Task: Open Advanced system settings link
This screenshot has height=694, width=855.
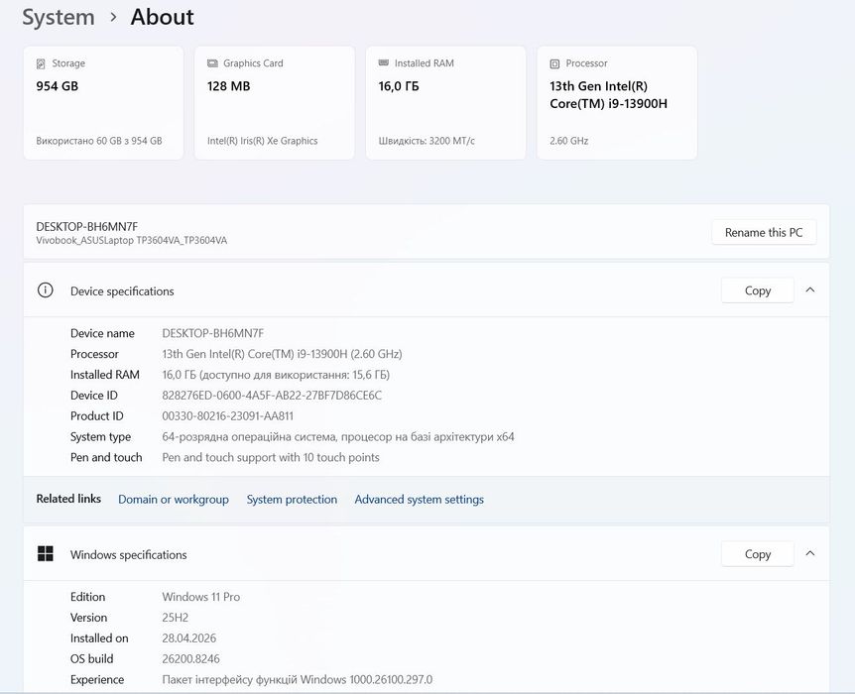Action: click(x=419, y=500)
